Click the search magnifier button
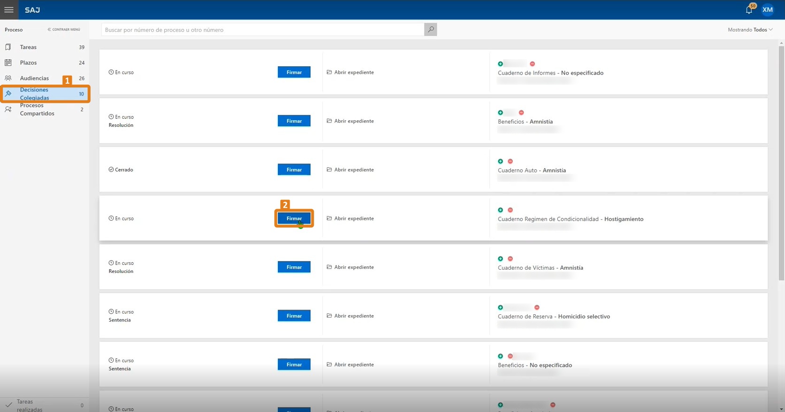The image size is (785, 412). (431, 30)
